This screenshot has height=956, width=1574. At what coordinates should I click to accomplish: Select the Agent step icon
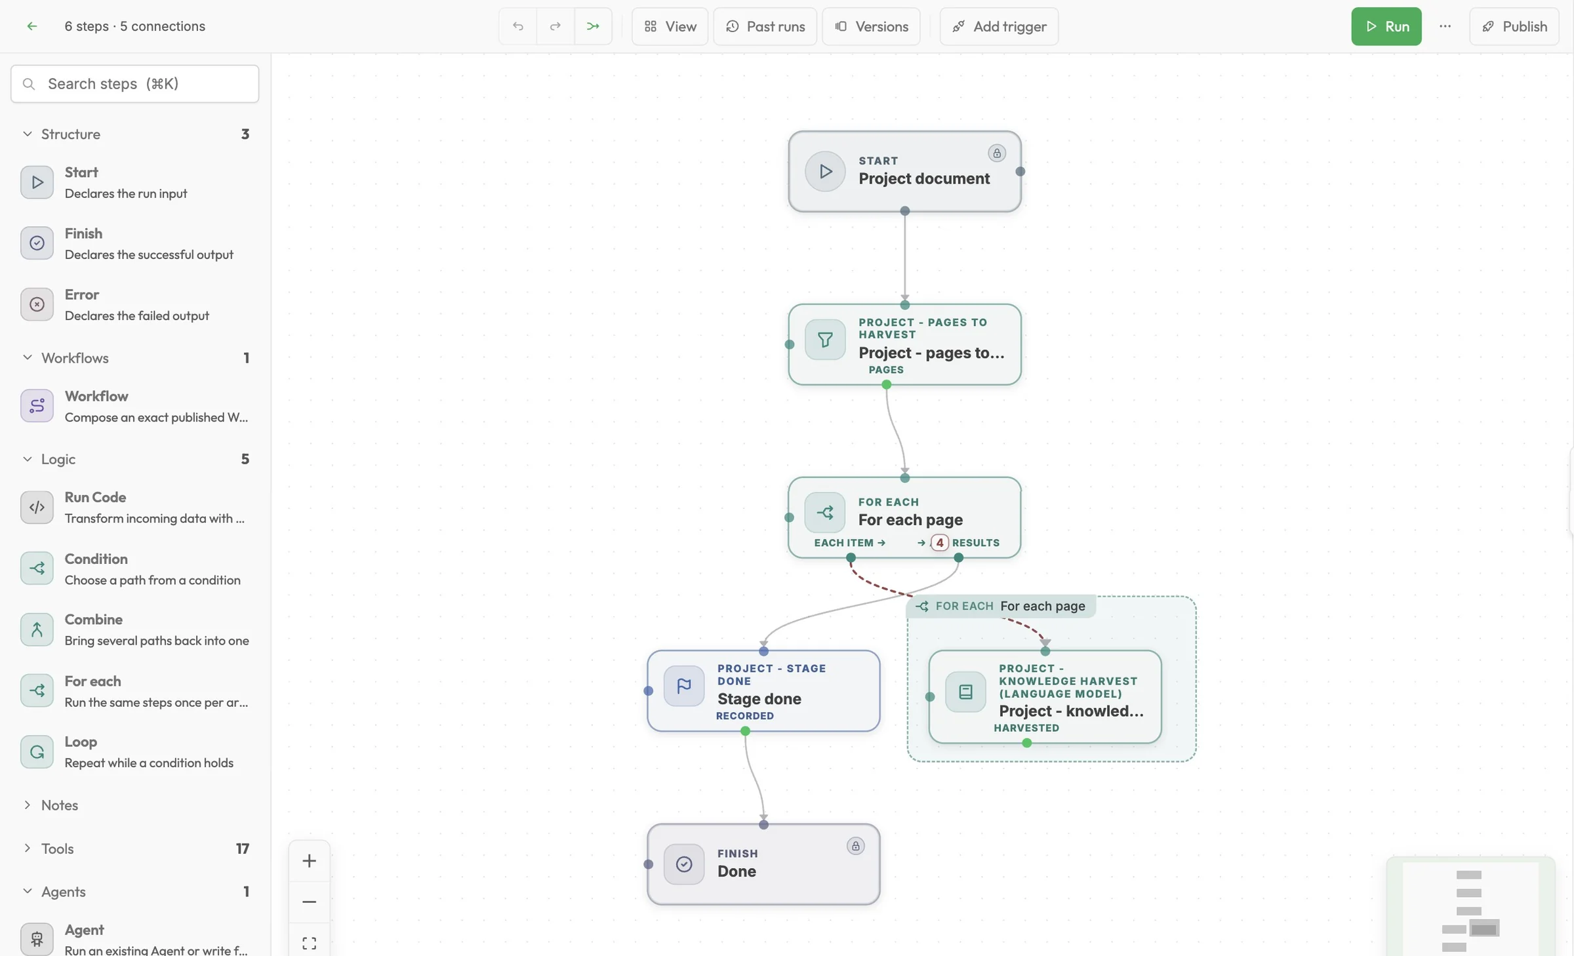pyautogui.click(x=37, y=939)
